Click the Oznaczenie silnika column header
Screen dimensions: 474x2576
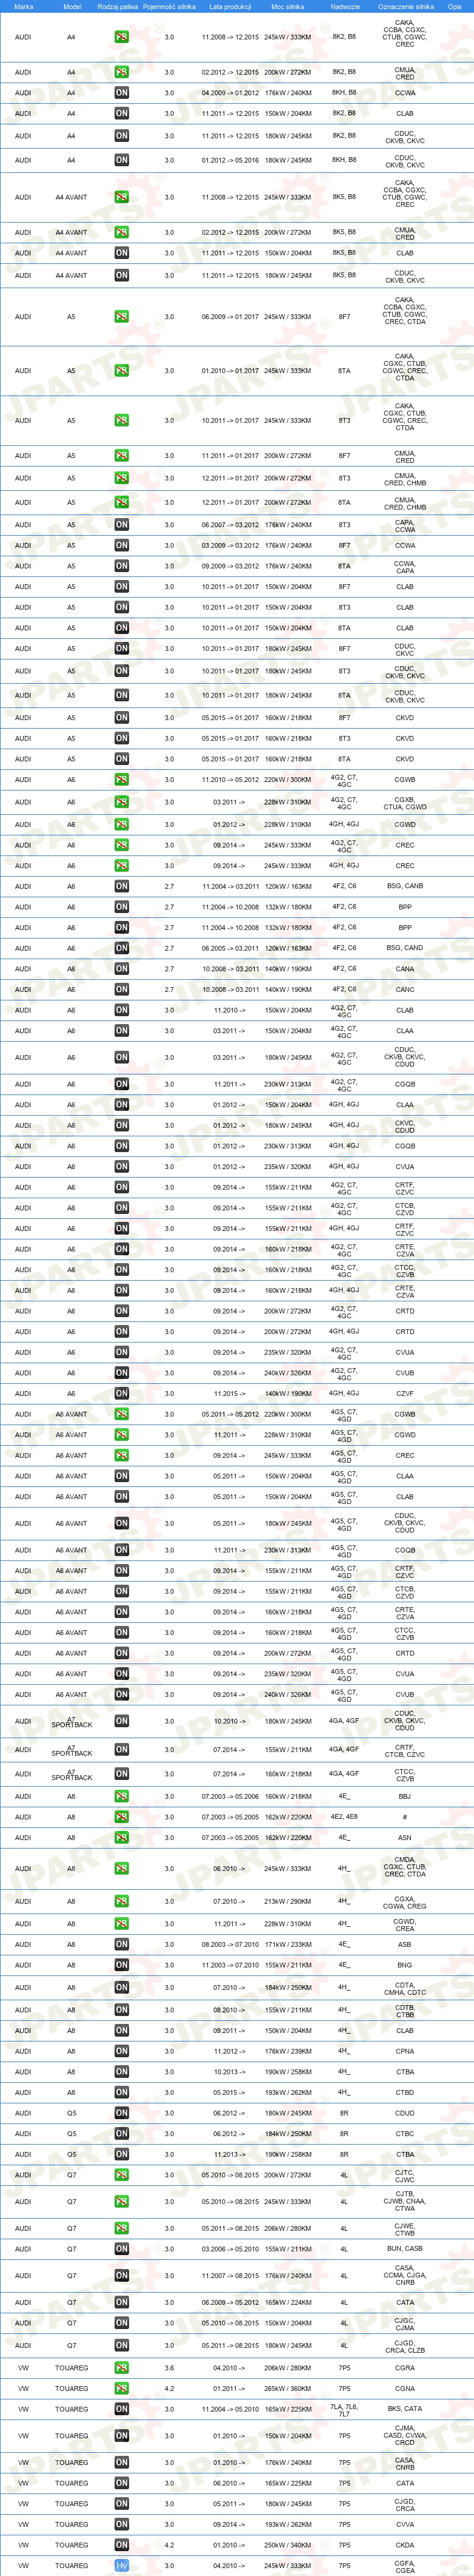[x=406, y=6]
